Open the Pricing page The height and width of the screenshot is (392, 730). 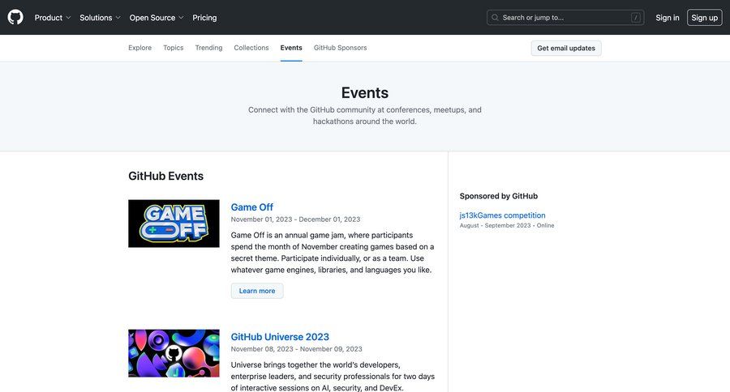[204, 18]
